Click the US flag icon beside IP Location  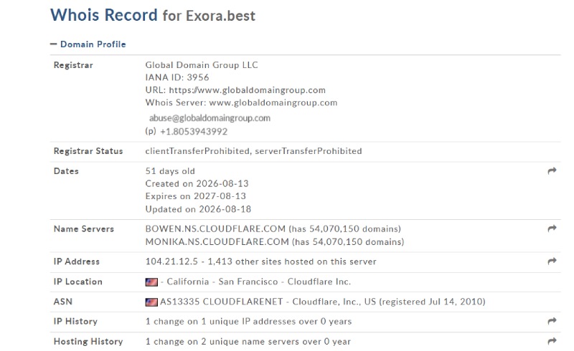(x=151, y=282)
